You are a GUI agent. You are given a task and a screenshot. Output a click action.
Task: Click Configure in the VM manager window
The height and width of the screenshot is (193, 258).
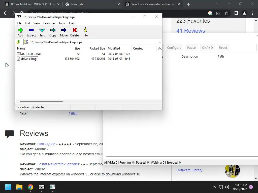[174, 47]
